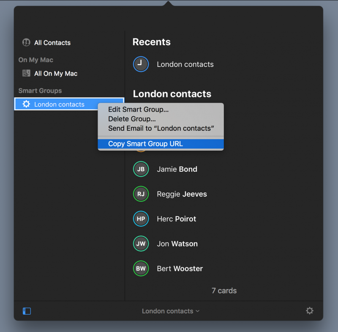Select the London contacts smart group
The image size is (338, 332).
tap(69, 104)
